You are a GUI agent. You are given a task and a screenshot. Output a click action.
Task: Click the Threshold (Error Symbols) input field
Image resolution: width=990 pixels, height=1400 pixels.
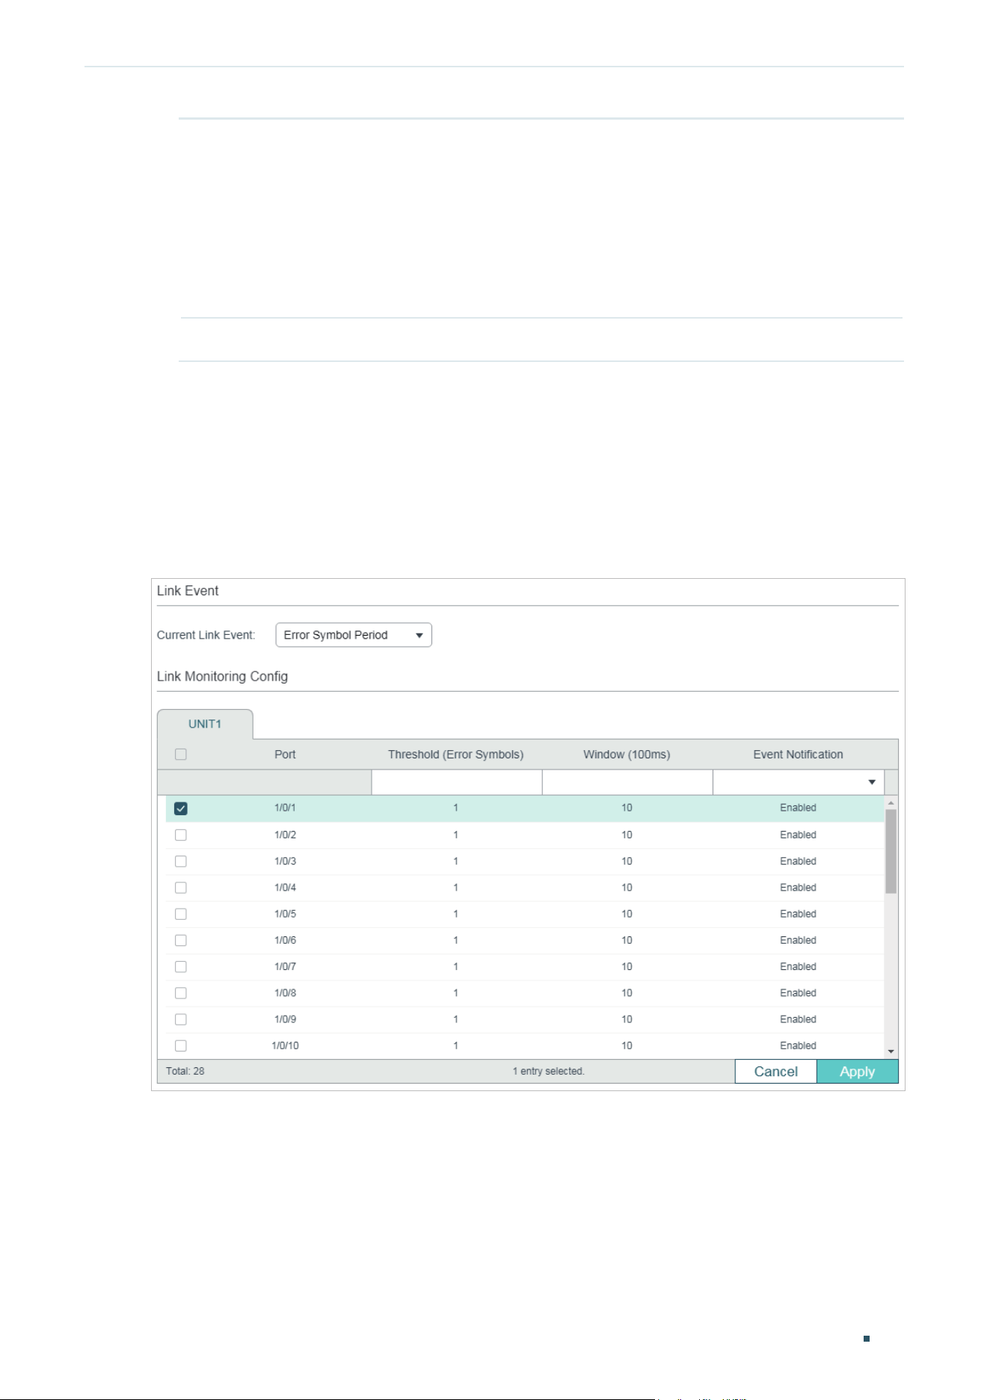(456, 782)
